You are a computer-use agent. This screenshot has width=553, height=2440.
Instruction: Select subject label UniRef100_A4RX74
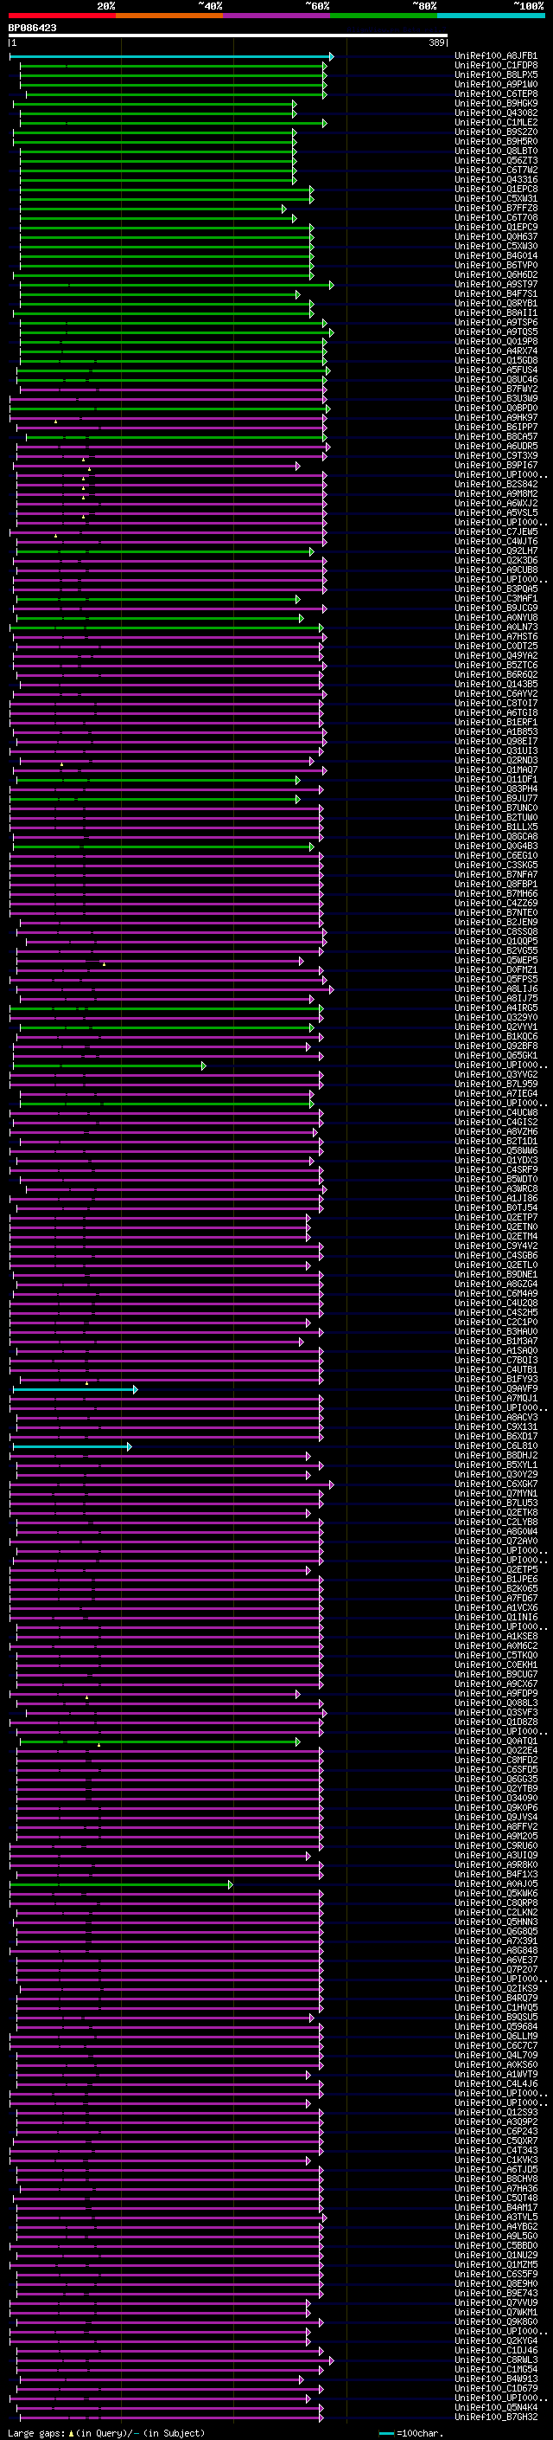click(x=495, y=351)
